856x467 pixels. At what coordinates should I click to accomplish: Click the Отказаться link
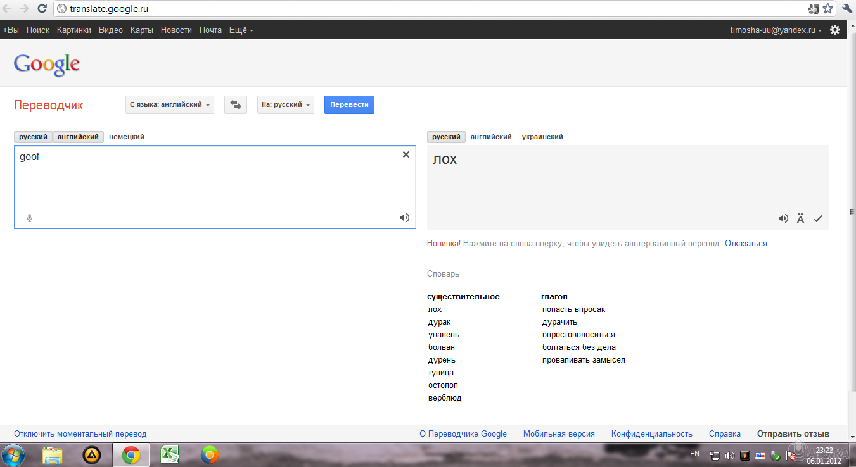746,243
